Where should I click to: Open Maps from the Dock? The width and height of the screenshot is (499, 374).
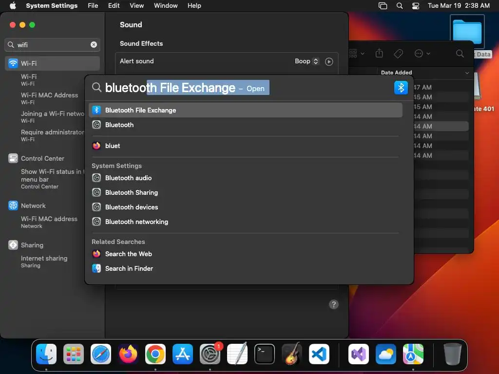(x=413, y=354)
